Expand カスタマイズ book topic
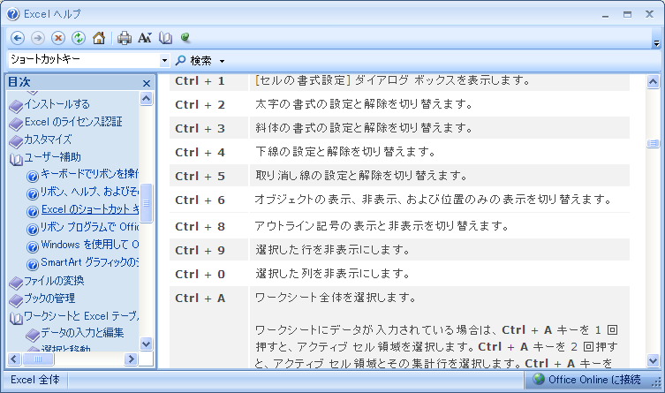665x393 pixels. click(48, 140)
